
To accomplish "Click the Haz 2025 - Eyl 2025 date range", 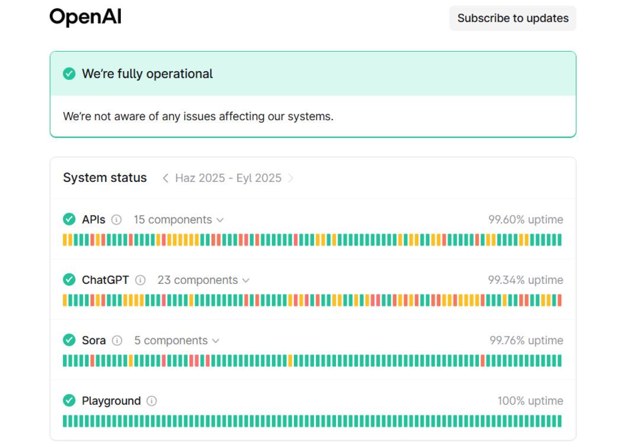I will (x=228, y=178).
